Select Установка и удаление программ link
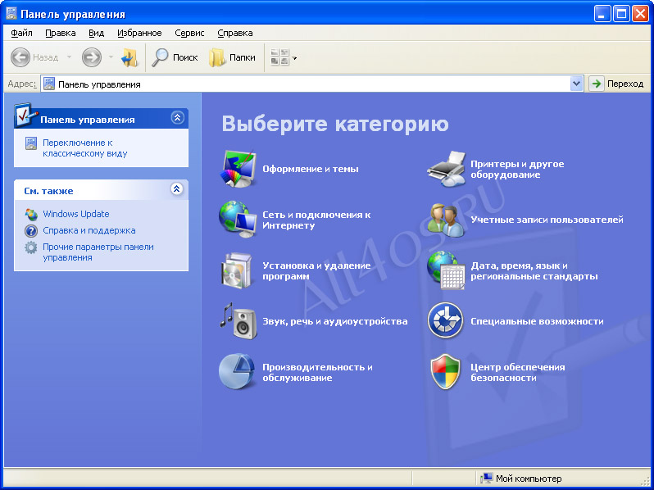The height and width of the screenshot is (490, 654). click(x=316, y=270)
